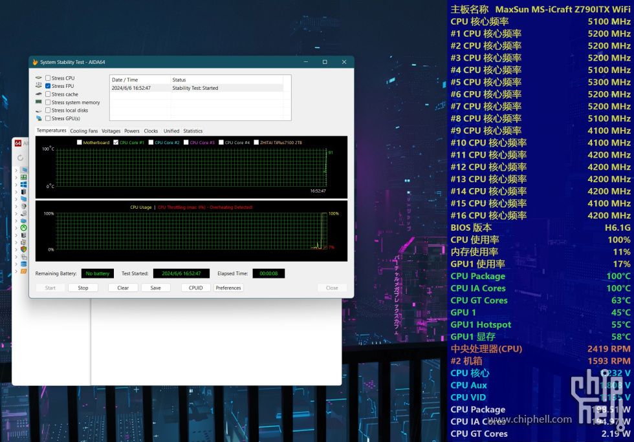Enable CPU Core #2 in the graph legend
634x442 pixels.
pos(151,142)
